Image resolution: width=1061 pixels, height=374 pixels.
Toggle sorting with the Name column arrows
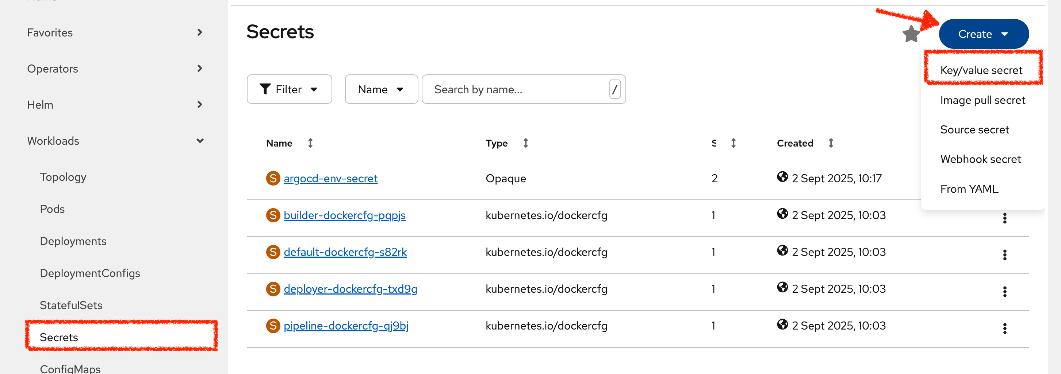[310, 143]
